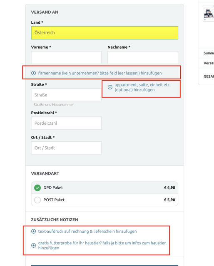Click the green checkmark for DPD Paket
Viewport: 214px width, 266px height.
(37, 188)
